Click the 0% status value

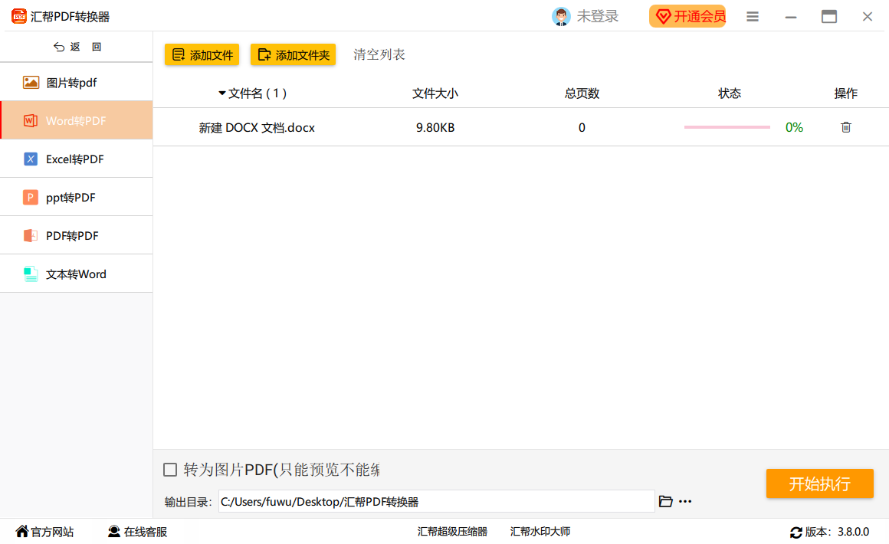pos(794,127)
